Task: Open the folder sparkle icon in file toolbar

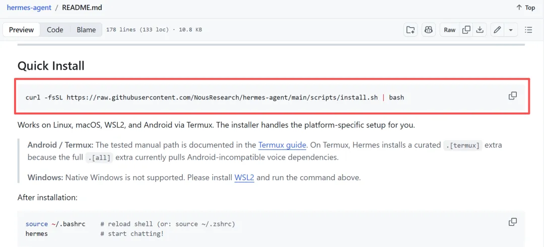Action: (x=411, y=30)
